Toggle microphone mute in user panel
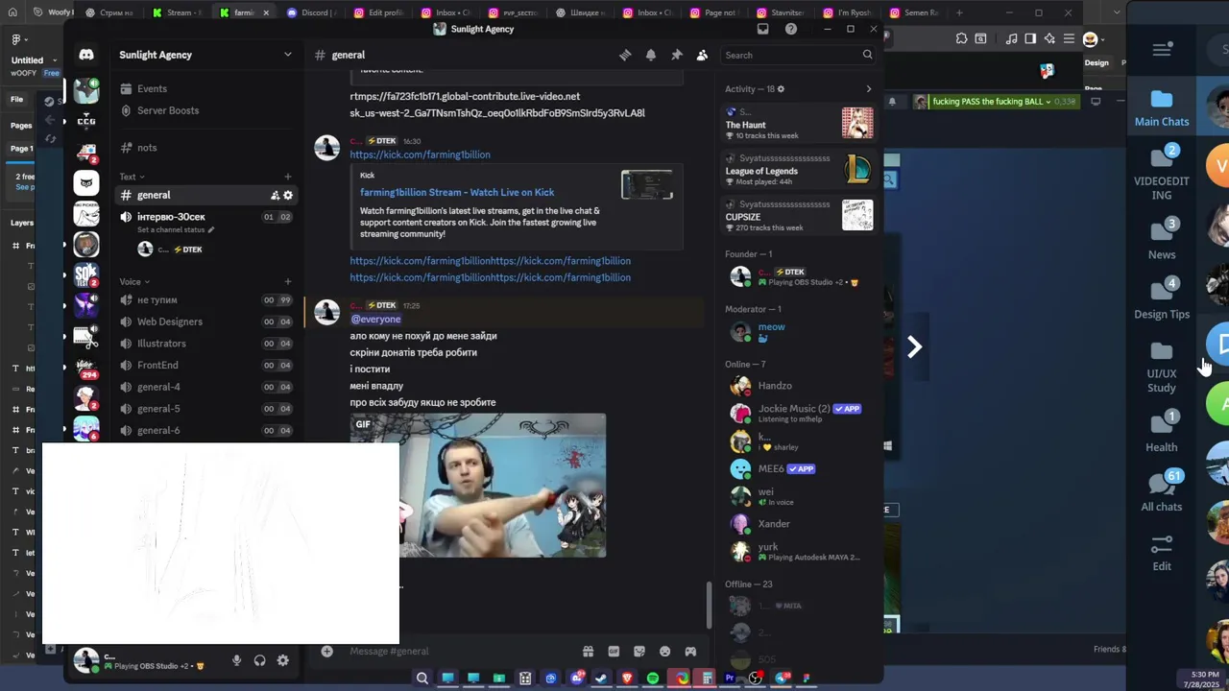1229x691 pixels. tap(236, 660)
